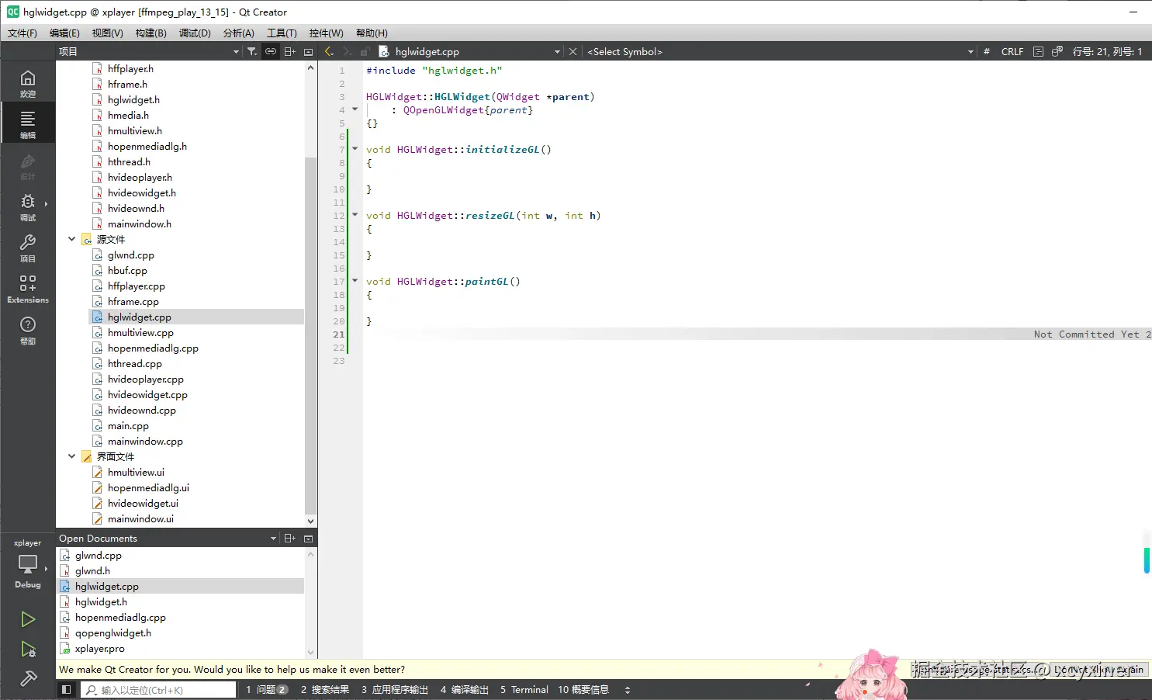Fold the initializeGL function at line 7

coord(355,149)
